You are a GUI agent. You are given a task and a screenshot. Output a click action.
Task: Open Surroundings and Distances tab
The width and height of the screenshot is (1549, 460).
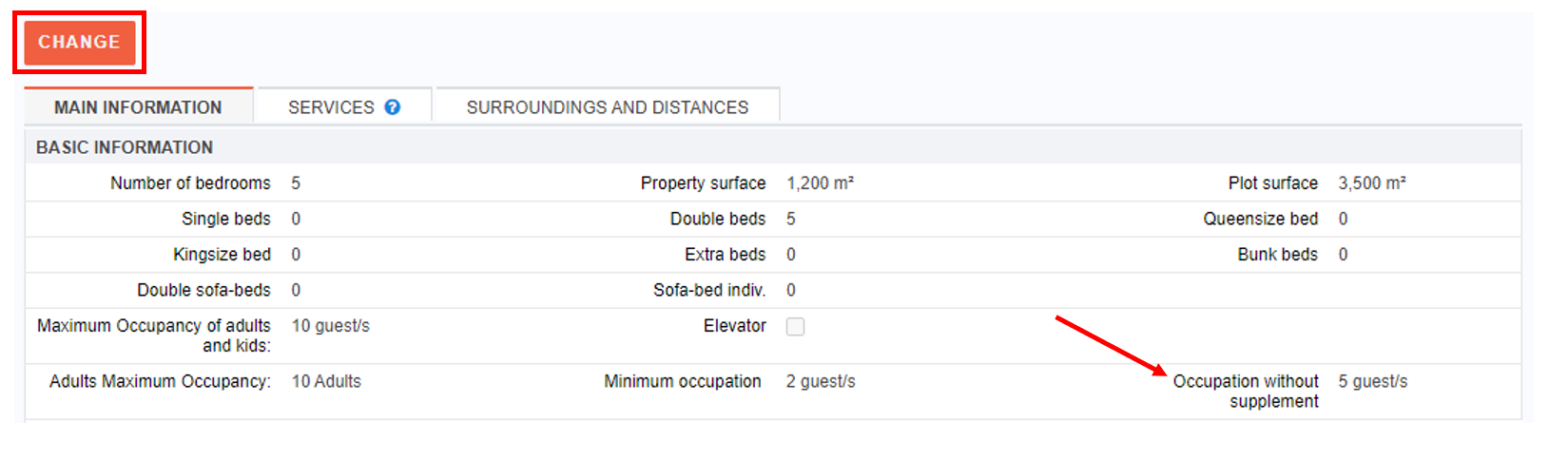[607, 107]
